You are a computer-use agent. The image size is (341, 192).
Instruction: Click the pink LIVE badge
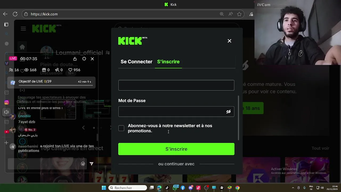point(13,58)
